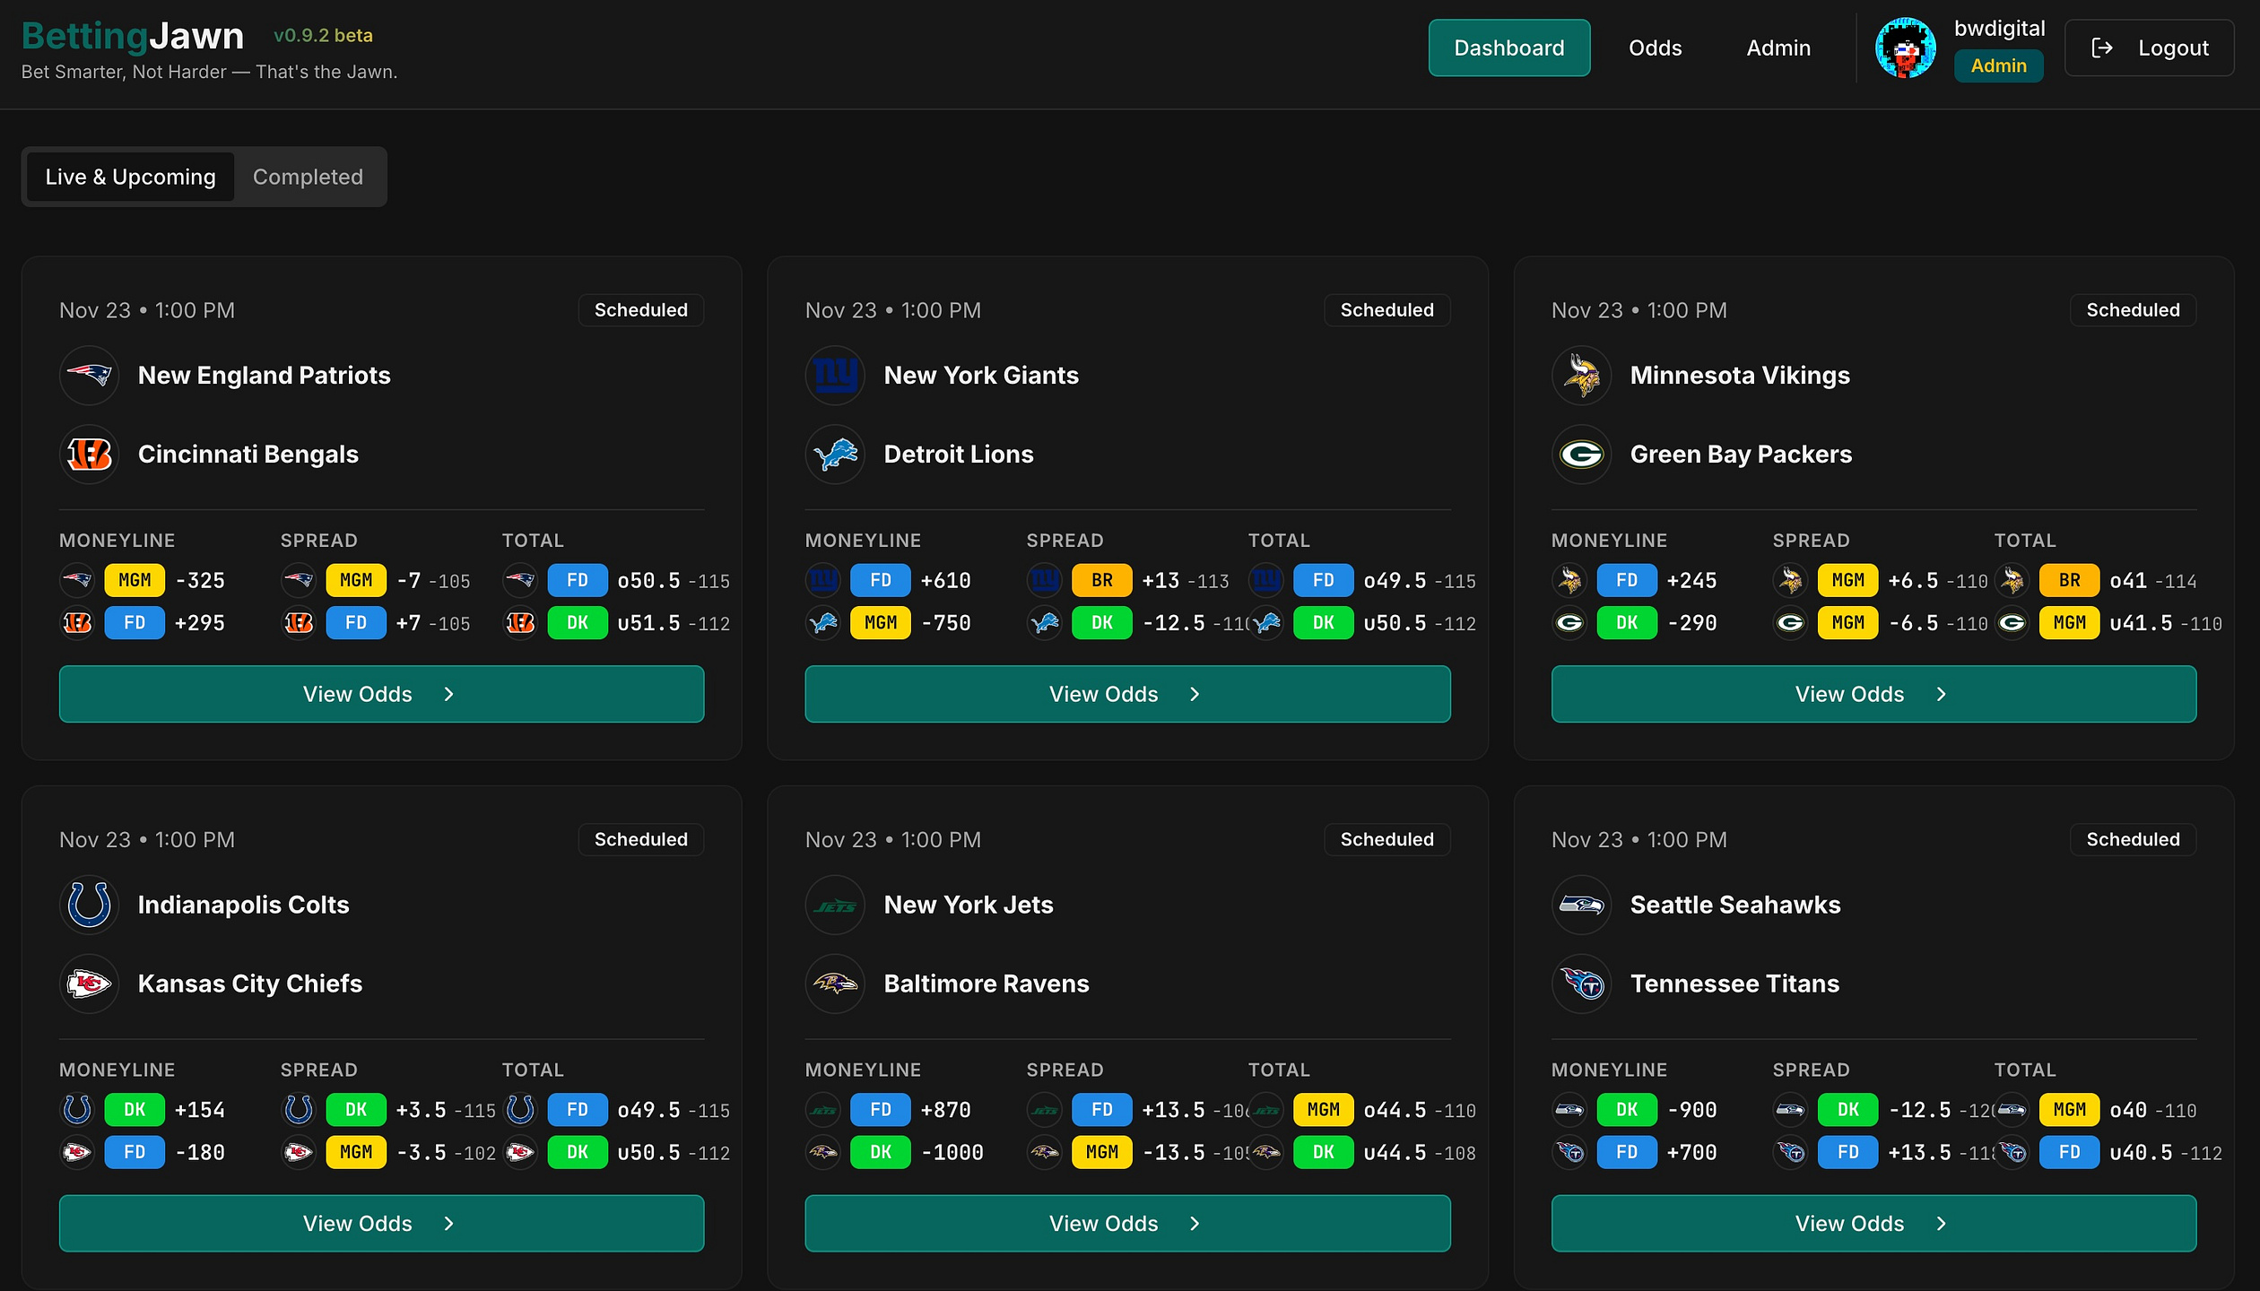Click the MGM badge for Patriots moneyline -325
The image size is (2260, 1291).
click(135, 581)
